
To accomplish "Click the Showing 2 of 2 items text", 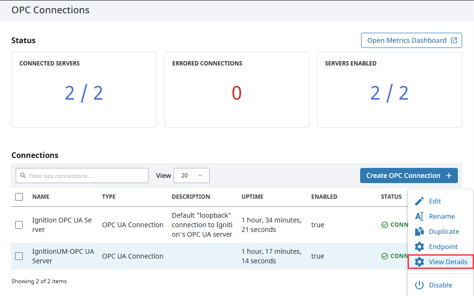I will pos(39,281).
